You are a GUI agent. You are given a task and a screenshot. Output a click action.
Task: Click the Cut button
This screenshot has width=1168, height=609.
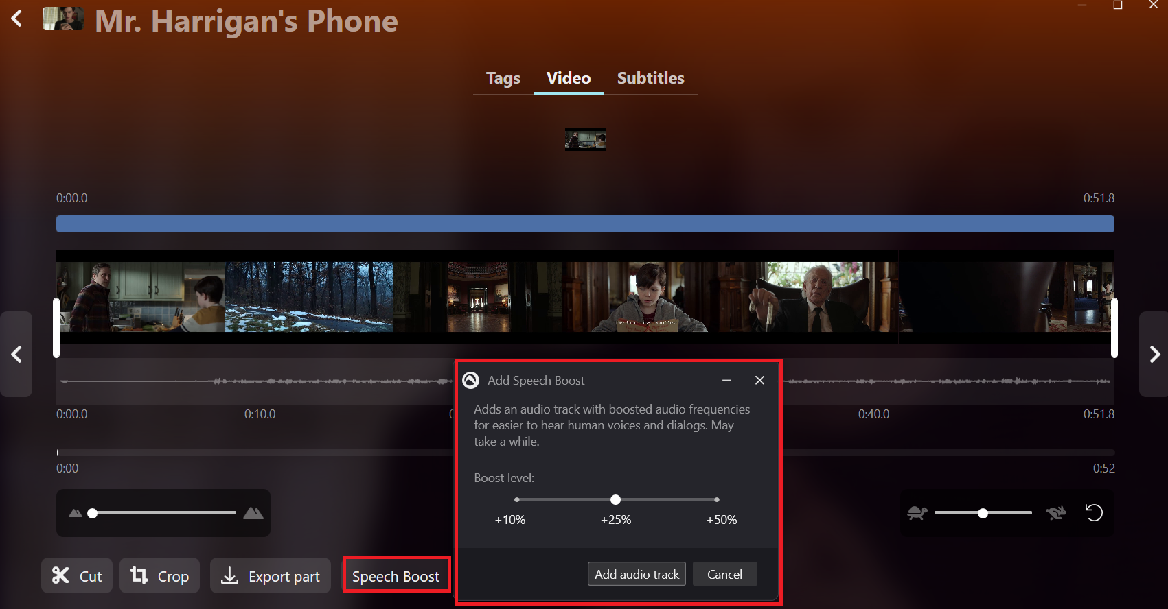77,575
